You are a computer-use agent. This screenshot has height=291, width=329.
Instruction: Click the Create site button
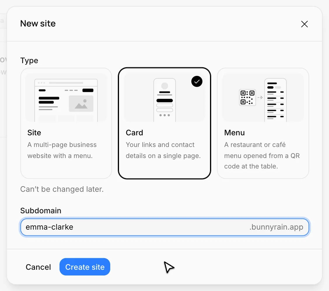click(x=85, y=267)
